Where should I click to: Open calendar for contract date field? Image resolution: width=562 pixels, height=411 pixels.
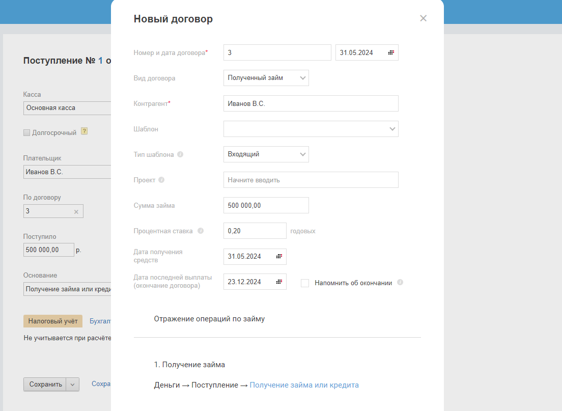pyautogui.click(x=391, y=52)
